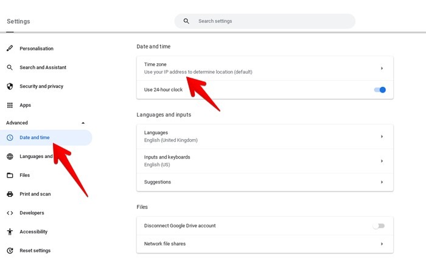Click the Personalisation pencil icon
426x260 pixels.
(x=10, y=49)
